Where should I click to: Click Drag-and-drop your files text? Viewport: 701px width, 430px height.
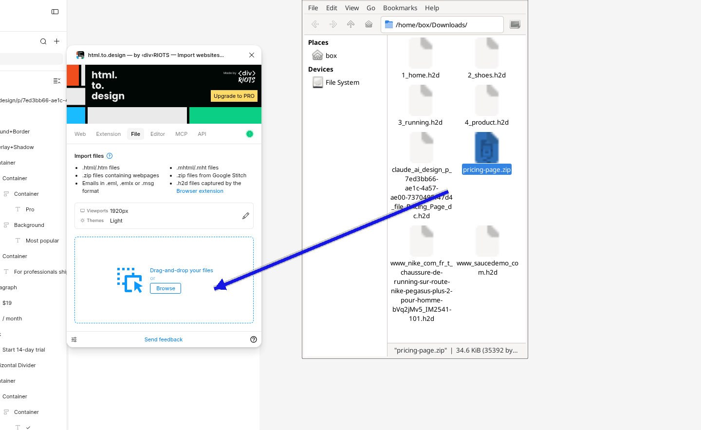point(182,270)
